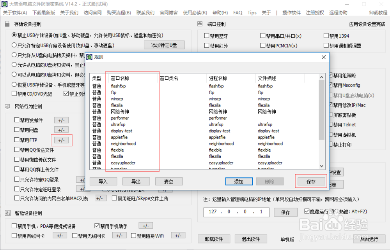Click the 127.0.0.1 IP address field
The image size is (390, 250).
pos(236,212)
